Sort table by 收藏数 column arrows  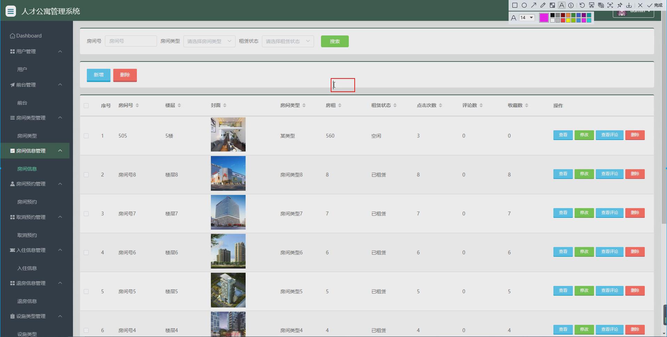pyautogui.click(x=527, y=105)
